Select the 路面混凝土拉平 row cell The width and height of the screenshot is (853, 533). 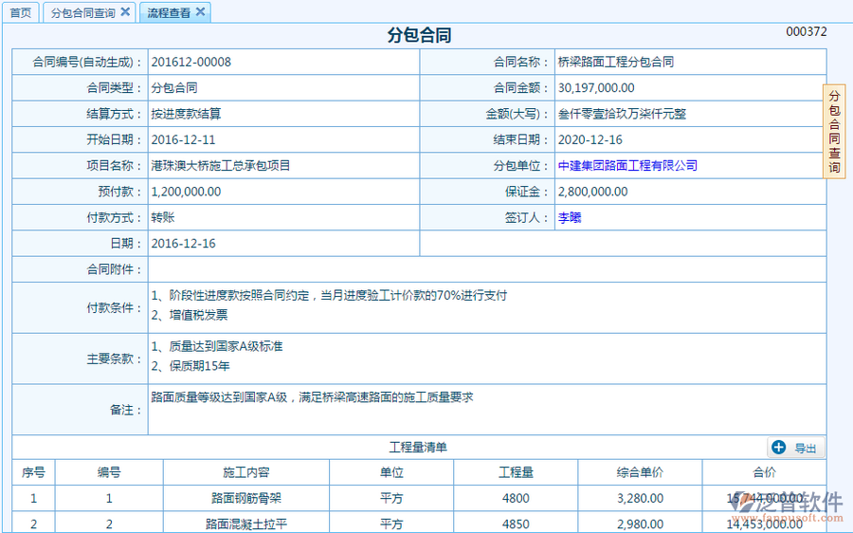(x=246, y=524)
